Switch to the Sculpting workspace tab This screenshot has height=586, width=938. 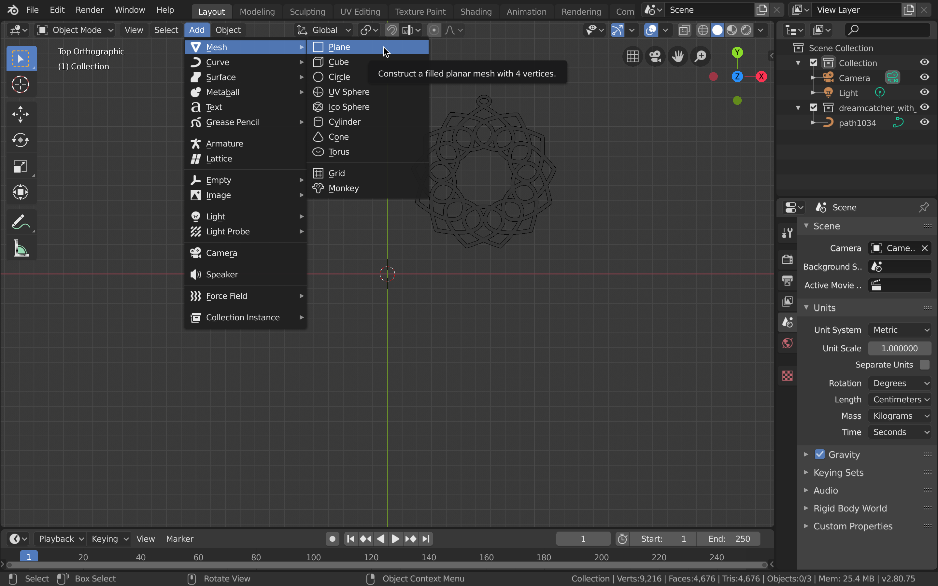coord(307,12)
